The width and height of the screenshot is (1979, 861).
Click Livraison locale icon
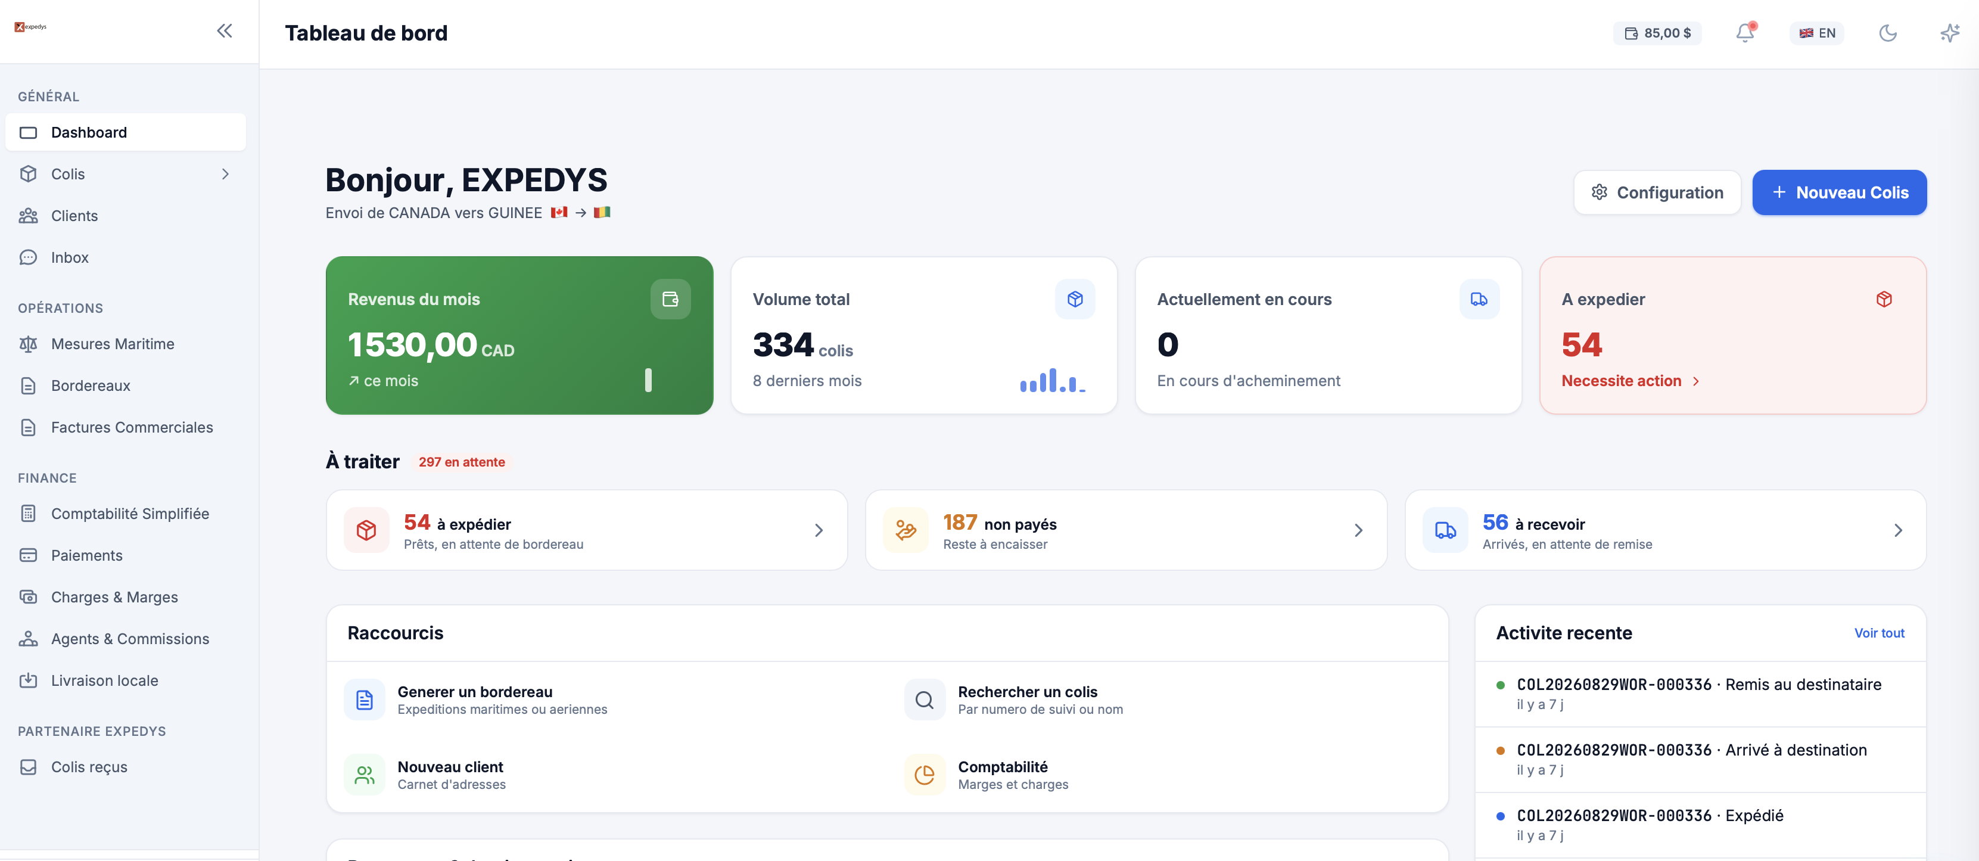click(x=29, y=680)
